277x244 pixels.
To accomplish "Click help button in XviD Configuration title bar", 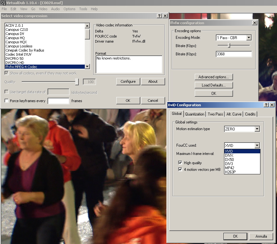I will [x=266, y=105].
